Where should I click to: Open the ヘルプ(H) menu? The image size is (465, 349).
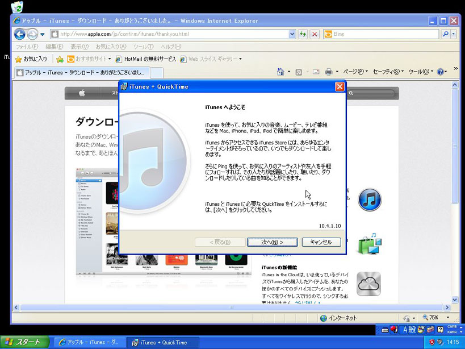click(x=171, y=47)
